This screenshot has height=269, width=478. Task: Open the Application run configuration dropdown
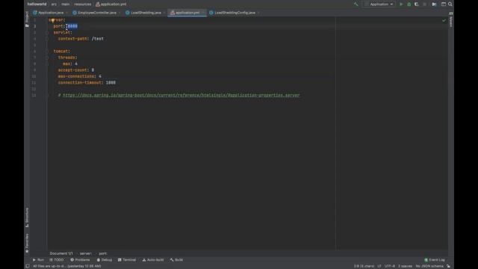coord(379,4)
